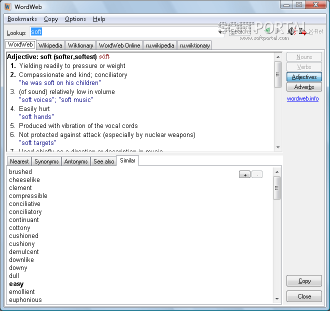Toggle the Nouns filter button

click(304, 57)
